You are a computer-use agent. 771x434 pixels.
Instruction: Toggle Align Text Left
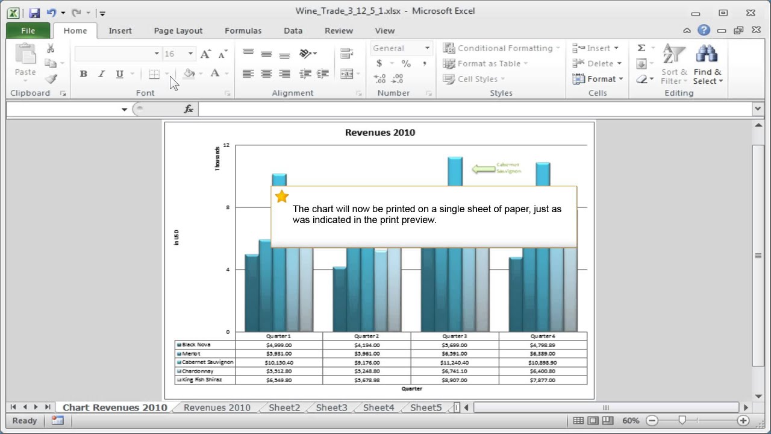248,74
